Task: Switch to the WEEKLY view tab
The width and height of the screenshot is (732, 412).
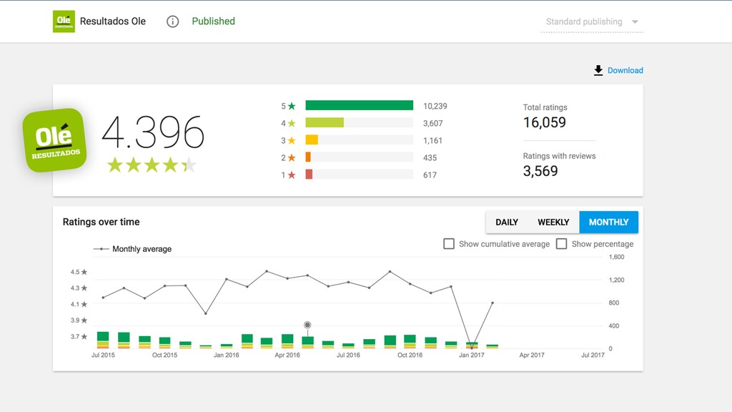Action: click(553, 222)
